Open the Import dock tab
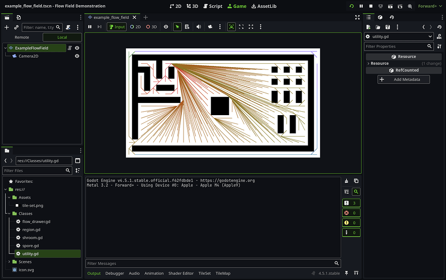Viewport: 446px width, 280px height. (18, 17)
